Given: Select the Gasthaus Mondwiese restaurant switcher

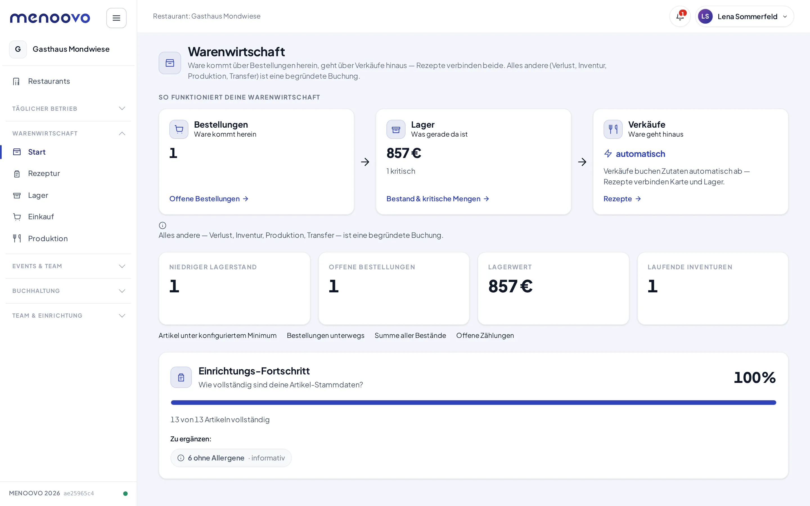Looking at the screenshot, I should tap(68, 49).
